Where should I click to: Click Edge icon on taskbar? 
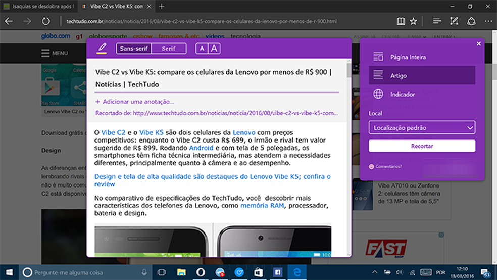297,272
